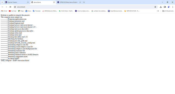
Task: Open the Maps bookmark
Action: (21, 11)
